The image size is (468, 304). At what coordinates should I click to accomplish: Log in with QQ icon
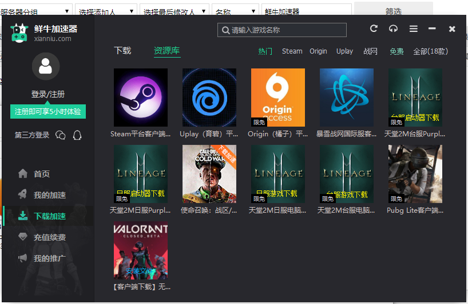(x=77, y=135)
